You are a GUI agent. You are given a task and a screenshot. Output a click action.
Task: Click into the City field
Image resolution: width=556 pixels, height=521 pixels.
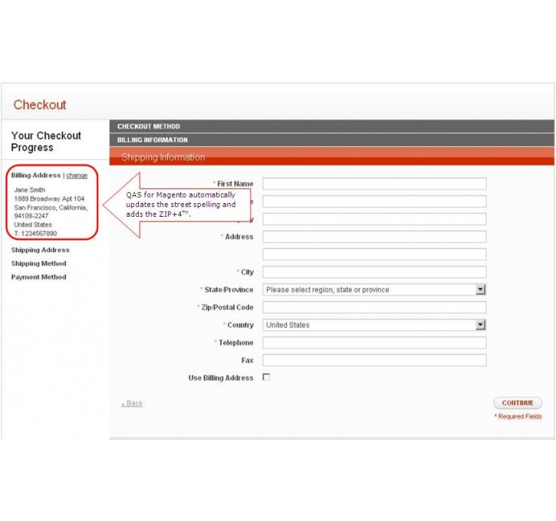(x=374, y=272)
